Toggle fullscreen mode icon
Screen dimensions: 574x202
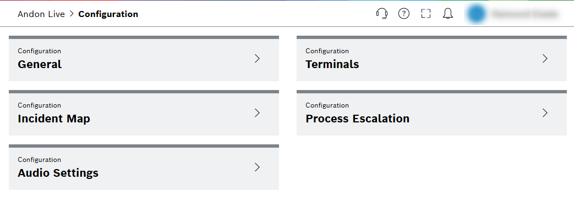coord(426,14)
